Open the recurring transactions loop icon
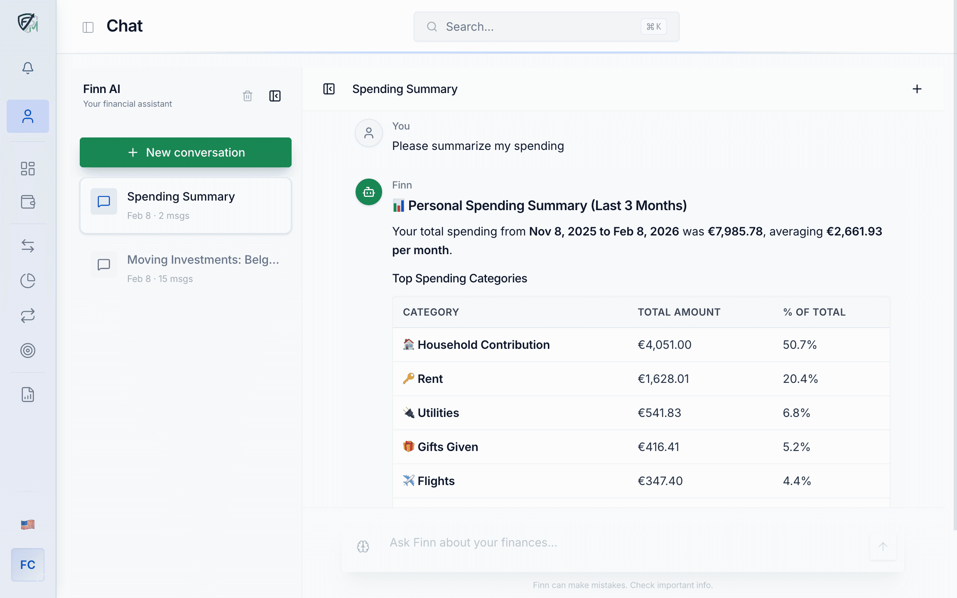The image size is (957, 598). coord(28,316)
